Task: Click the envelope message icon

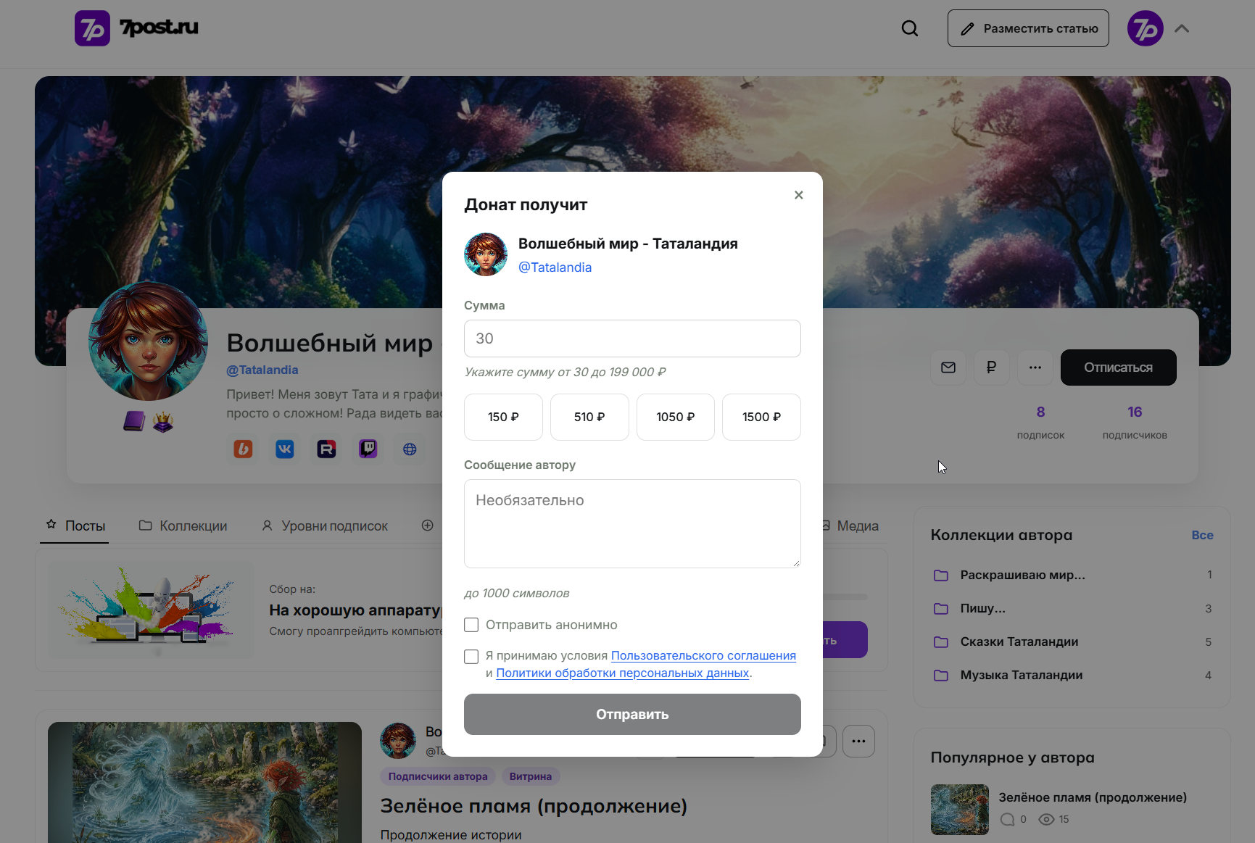Action: pyautogui.click(x=948, y=367)
